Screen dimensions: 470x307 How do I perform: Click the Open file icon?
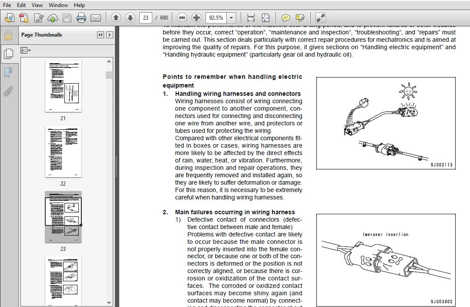point(10,18)
